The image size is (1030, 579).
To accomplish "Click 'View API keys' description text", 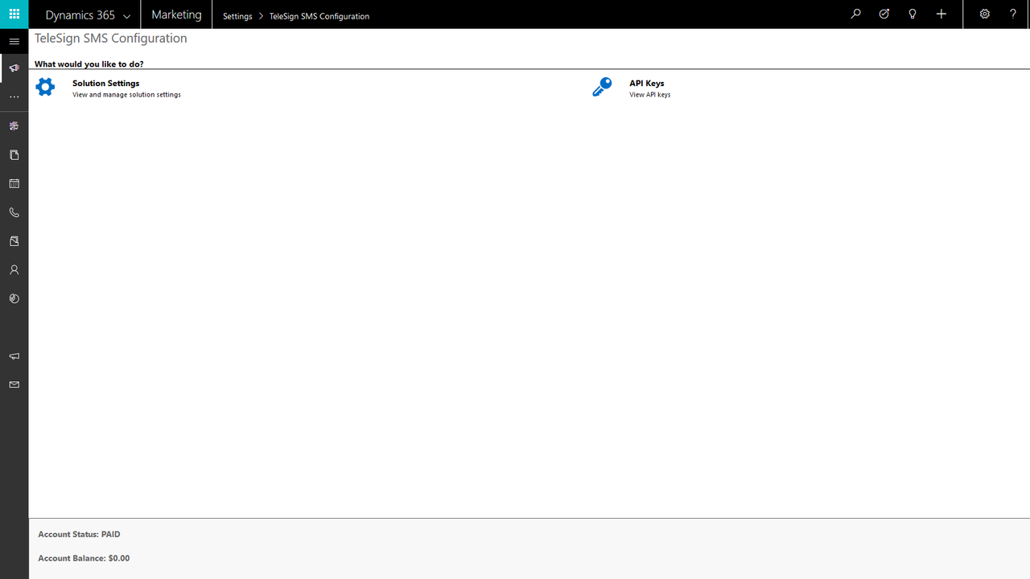I will [649, 95].
